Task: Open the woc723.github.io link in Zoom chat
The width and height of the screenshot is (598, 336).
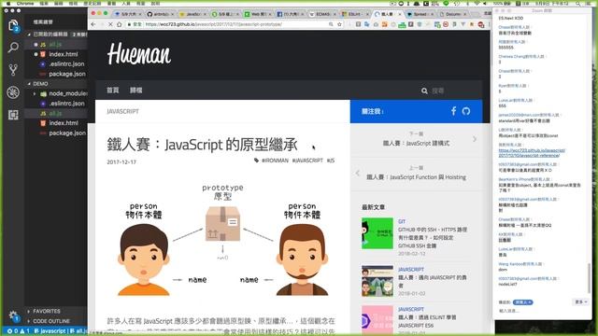Action: (x=532, y=153)
